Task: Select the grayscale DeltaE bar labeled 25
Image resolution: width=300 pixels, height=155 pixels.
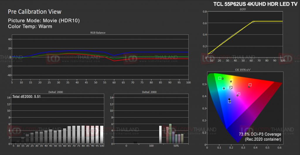Action: pos(32,138)
